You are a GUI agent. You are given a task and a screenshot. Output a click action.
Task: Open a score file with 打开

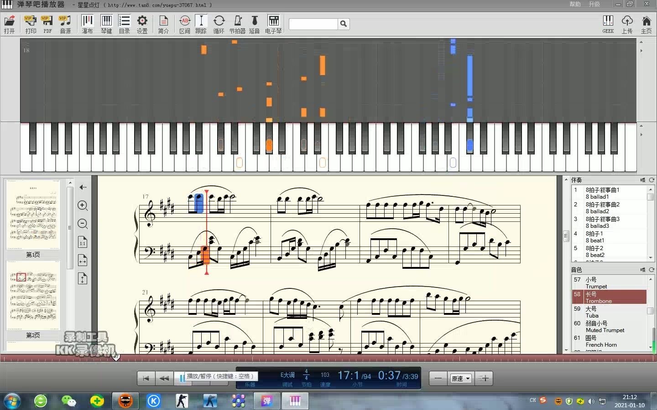point(10,24)
